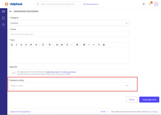Clear formatting with the eraser icon
This screenshot has height=115, width=161.
(x=31, y=45)
